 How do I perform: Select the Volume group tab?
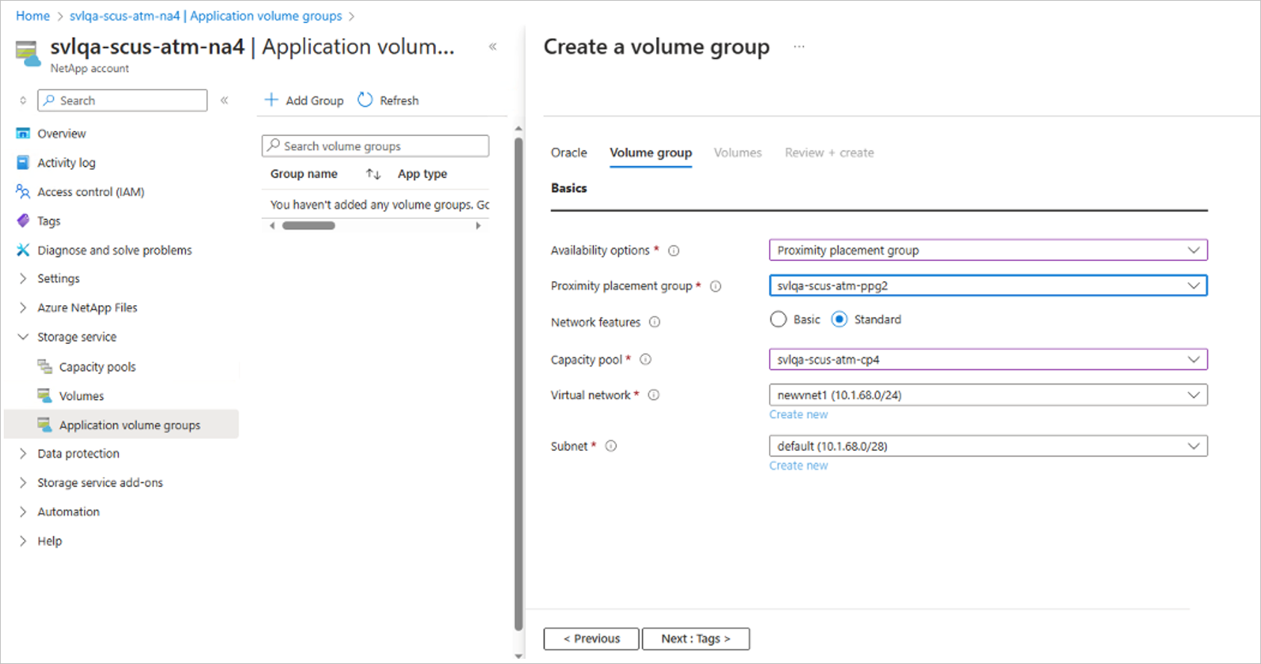tap(651, 153)
